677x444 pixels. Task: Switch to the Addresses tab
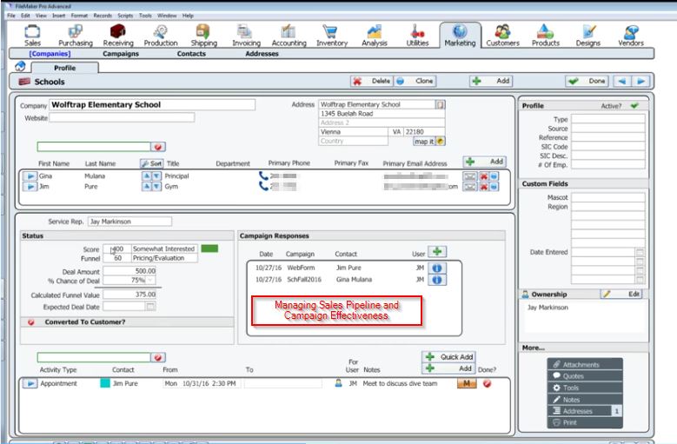[262, 54]
